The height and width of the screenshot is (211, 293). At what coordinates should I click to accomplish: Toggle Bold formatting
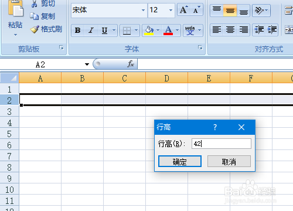tap(77, 30)
